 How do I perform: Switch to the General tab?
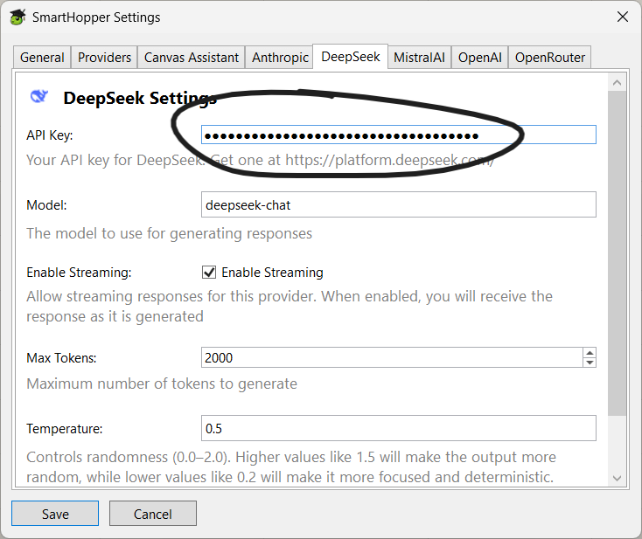(42, 58)
